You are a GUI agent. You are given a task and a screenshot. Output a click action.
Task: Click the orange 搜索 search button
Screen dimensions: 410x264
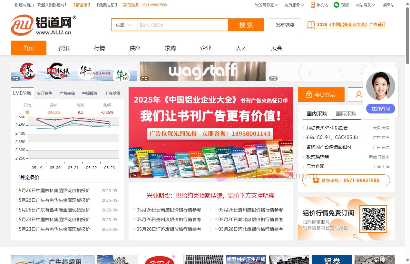click(x=246, y=25)
